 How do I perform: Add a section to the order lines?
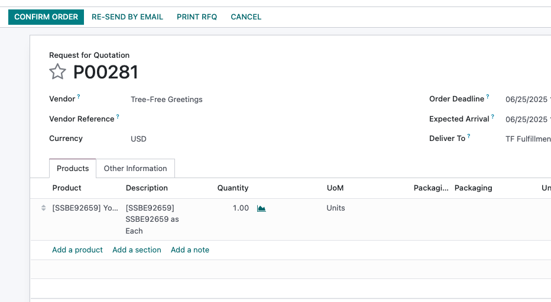(137, 250)
